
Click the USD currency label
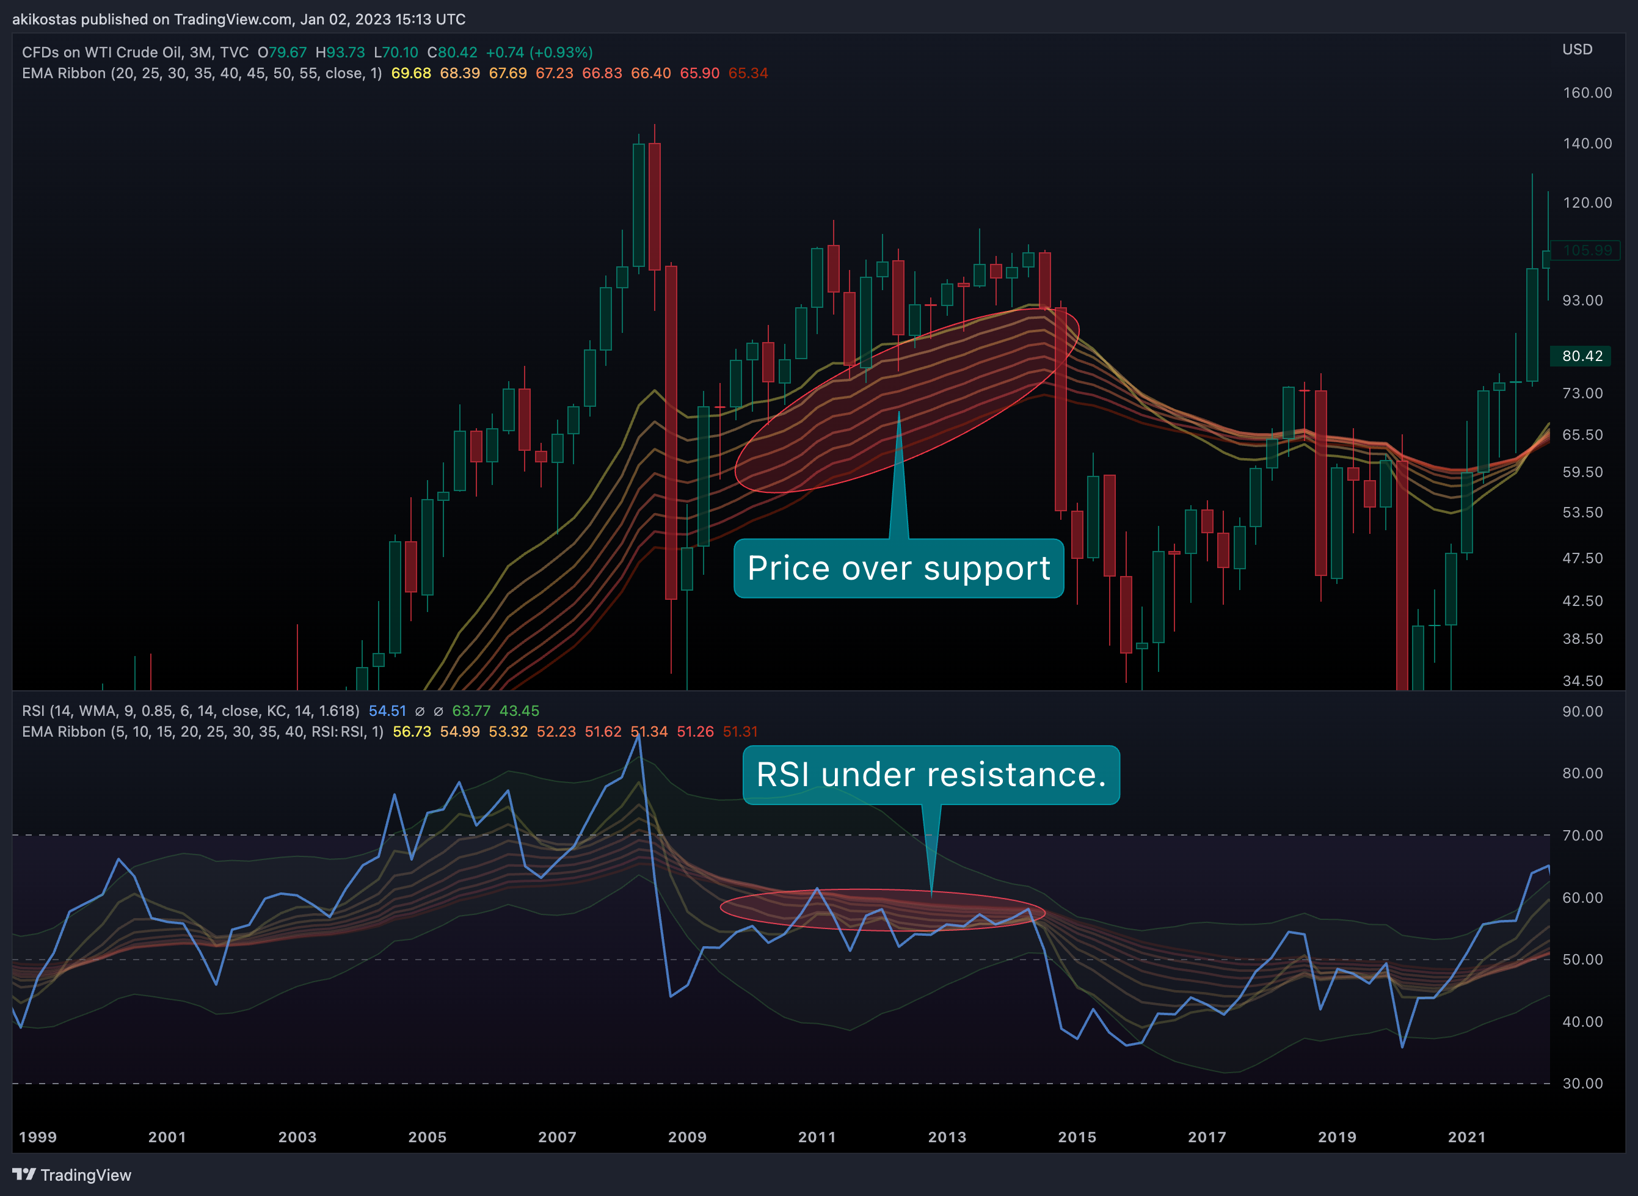1577,49
